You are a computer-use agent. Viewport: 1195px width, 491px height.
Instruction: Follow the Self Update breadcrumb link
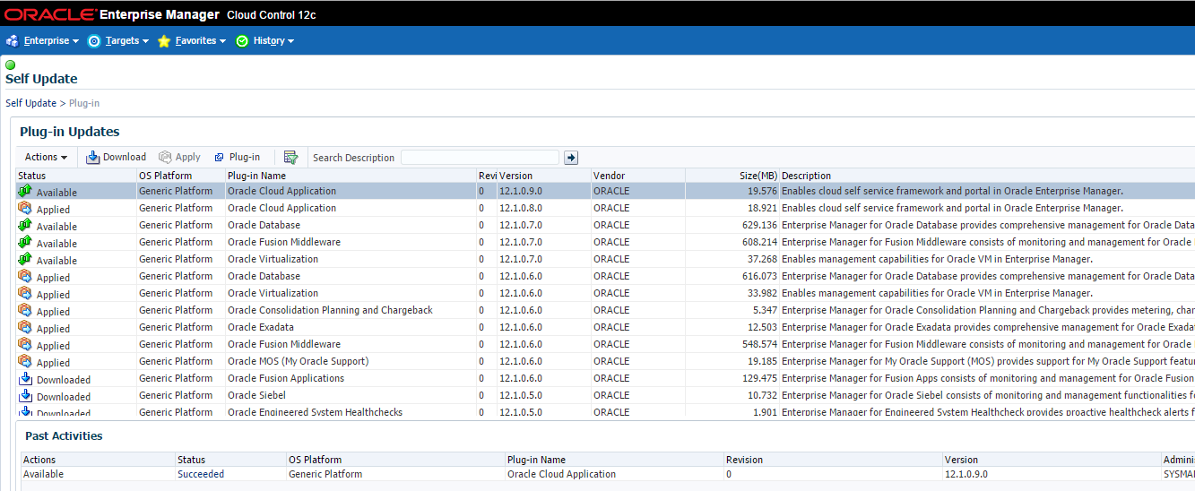click(x=30, y=103)
